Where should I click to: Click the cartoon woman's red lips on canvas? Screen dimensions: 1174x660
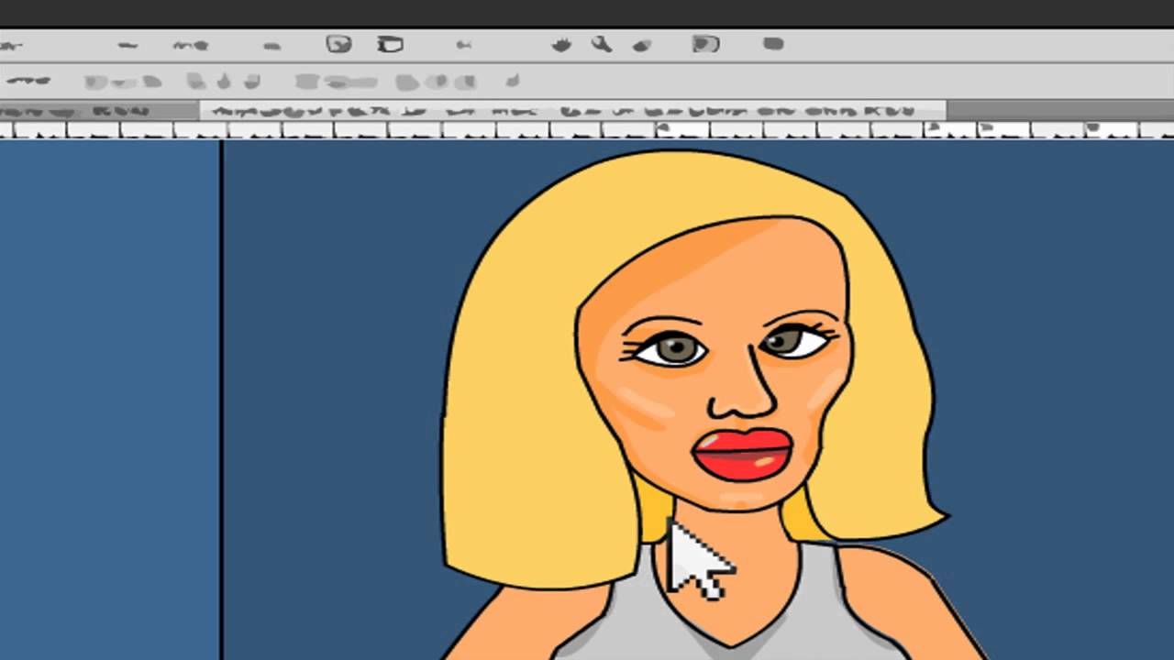coord(743,455)
